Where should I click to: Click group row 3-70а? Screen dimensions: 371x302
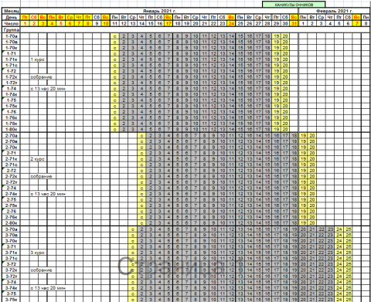(x=12, y=229)
